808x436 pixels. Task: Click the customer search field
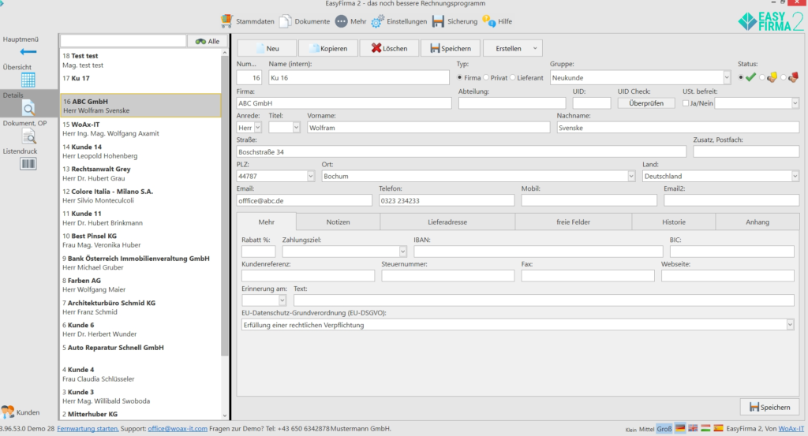(x=123, y=41)
